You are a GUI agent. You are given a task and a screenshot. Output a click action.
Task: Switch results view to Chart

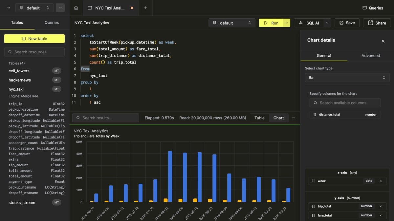coord(278,118)
